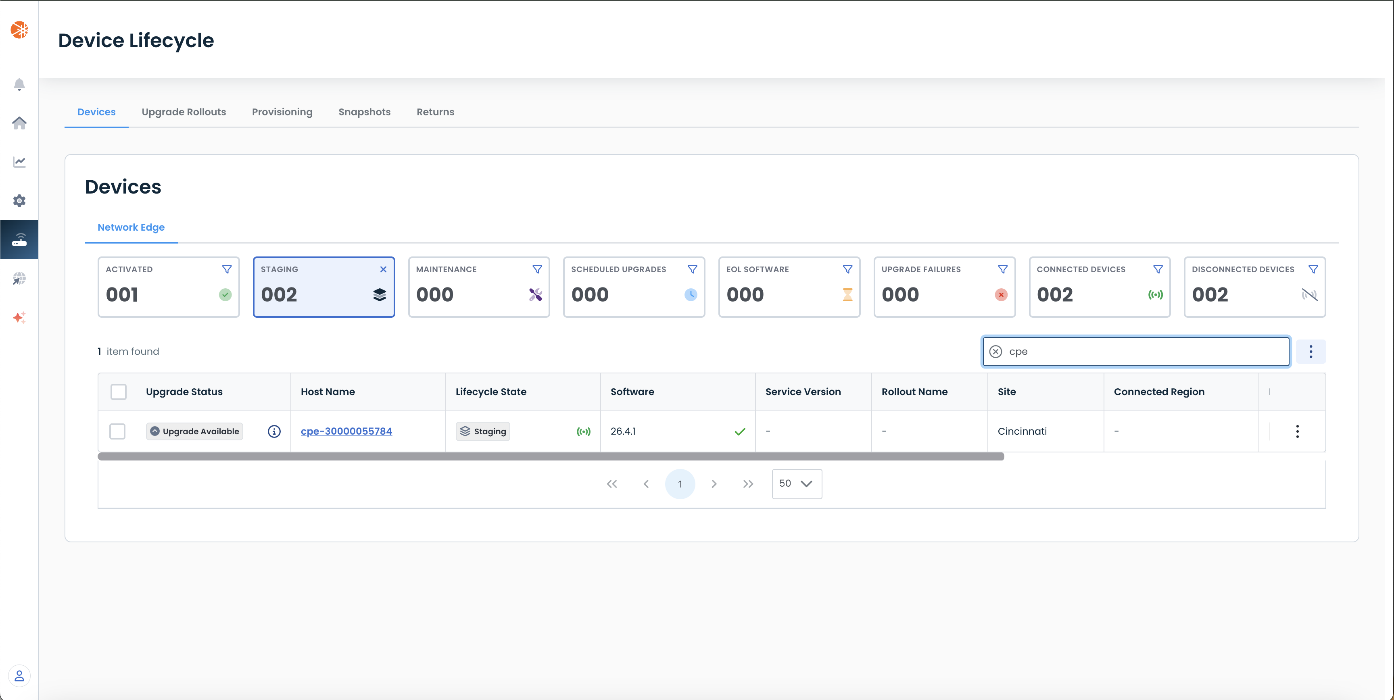Viewport: 1394px width, 700px height.
Task: Go to Home via sidebar house icon
Action: point(19,123)
